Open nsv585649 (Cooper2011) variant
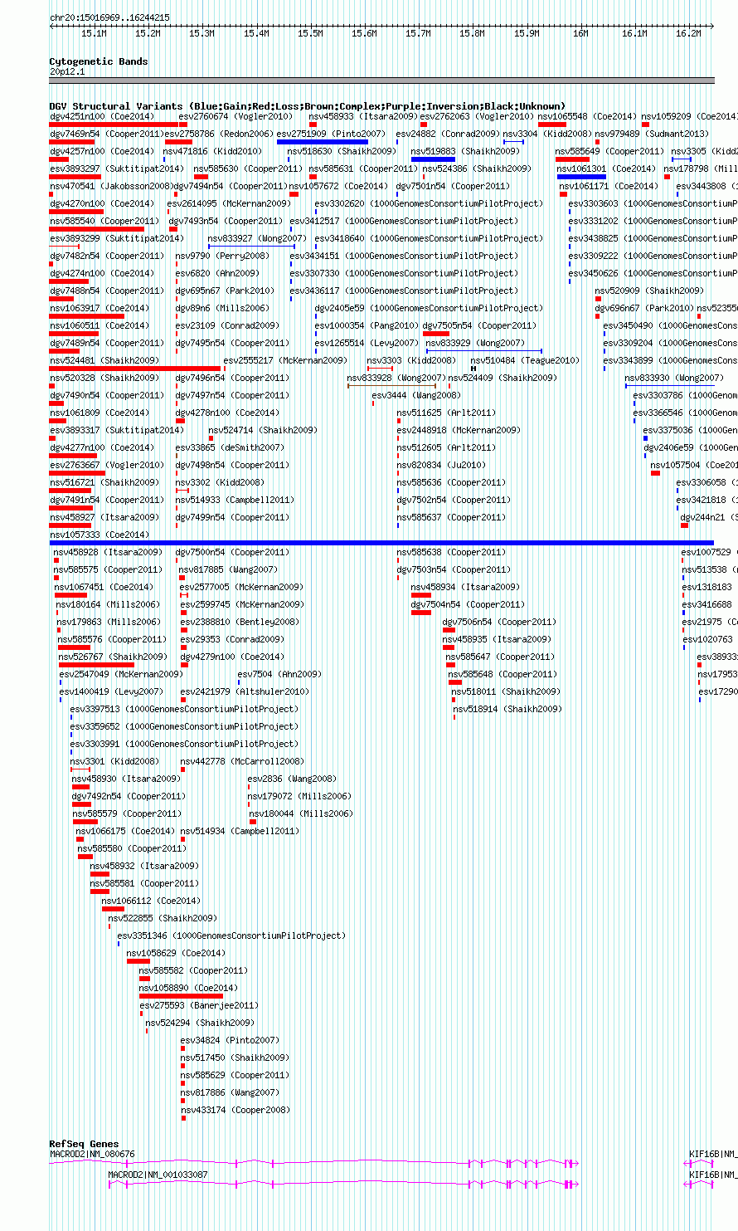 [610, 152]
